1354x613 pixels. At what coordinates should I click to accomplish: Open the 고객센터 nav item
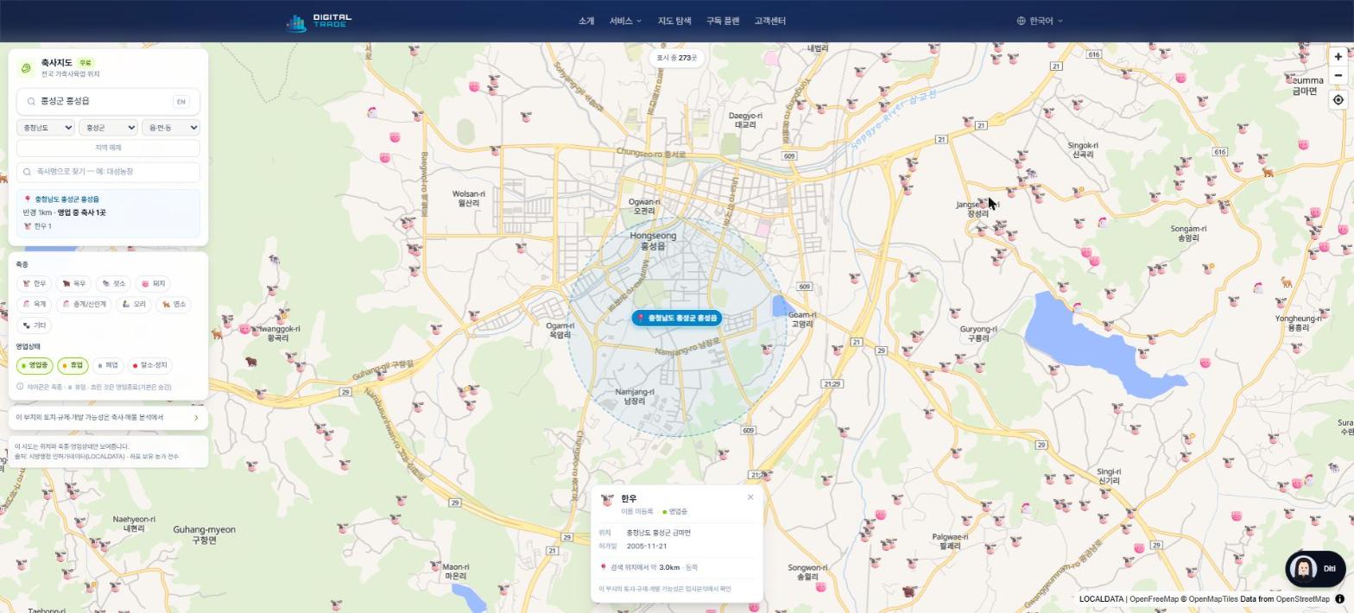click(x=769, y=22)
